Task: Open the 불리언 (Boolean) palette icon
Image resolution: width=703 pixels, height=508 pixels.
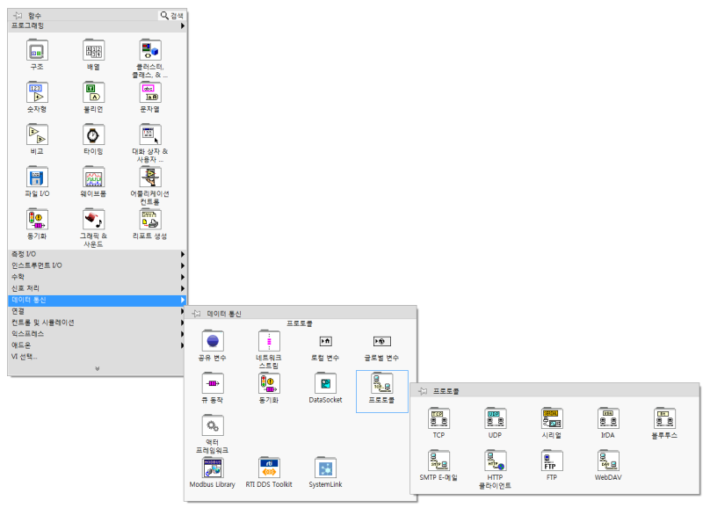Action: (93, 92)
